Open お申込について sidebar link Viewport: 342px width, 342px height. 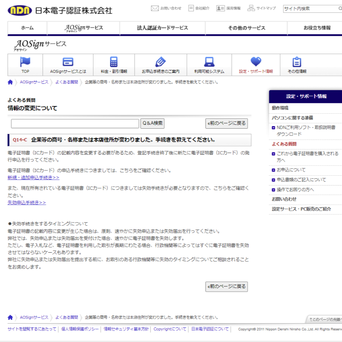click(x=291, y=170)
